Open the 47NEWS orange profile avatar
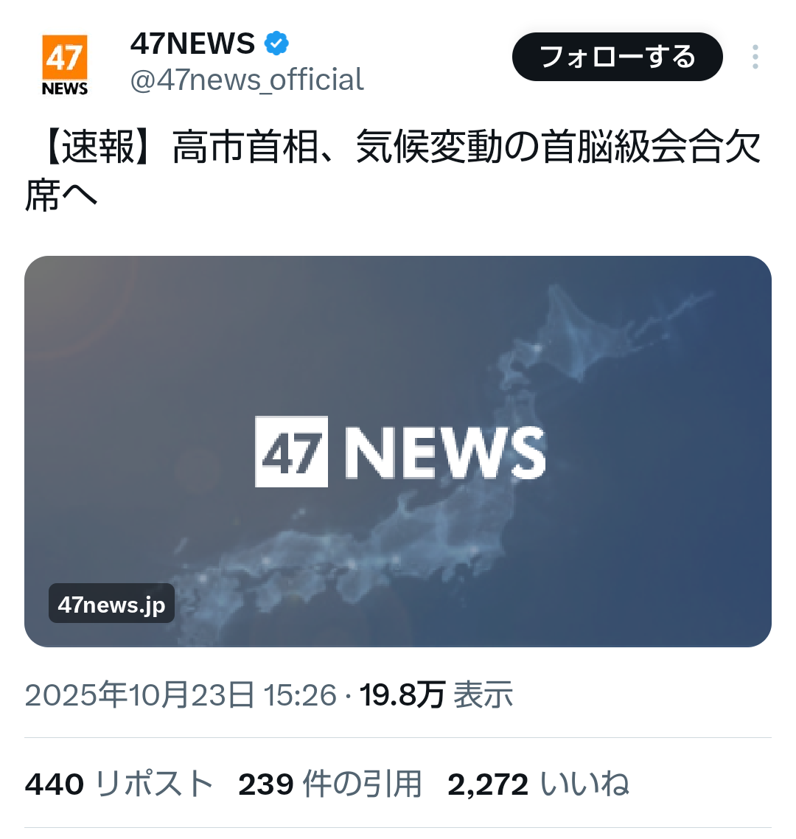Image resolution: width=796 pixels, height=839 pixels. tap(65, 65)
